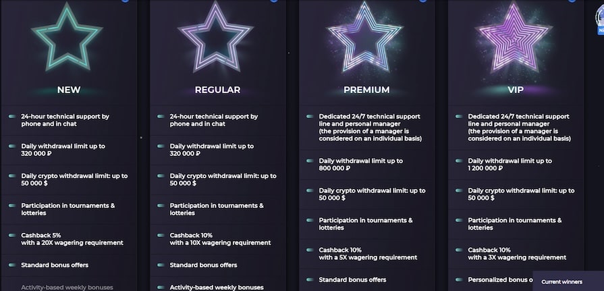Click the purple REGULAR level star icon
604x291 pixels.
pyautogui.click(x=216, y=37)
